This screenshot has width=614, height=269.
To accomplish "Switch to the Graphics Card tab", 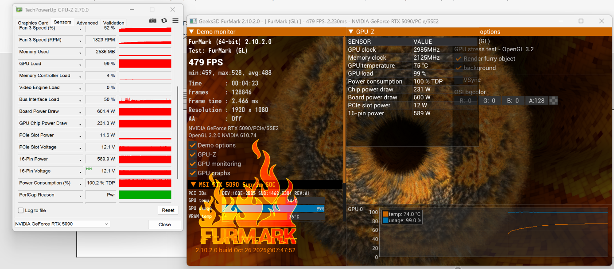I will pos(33,23).
